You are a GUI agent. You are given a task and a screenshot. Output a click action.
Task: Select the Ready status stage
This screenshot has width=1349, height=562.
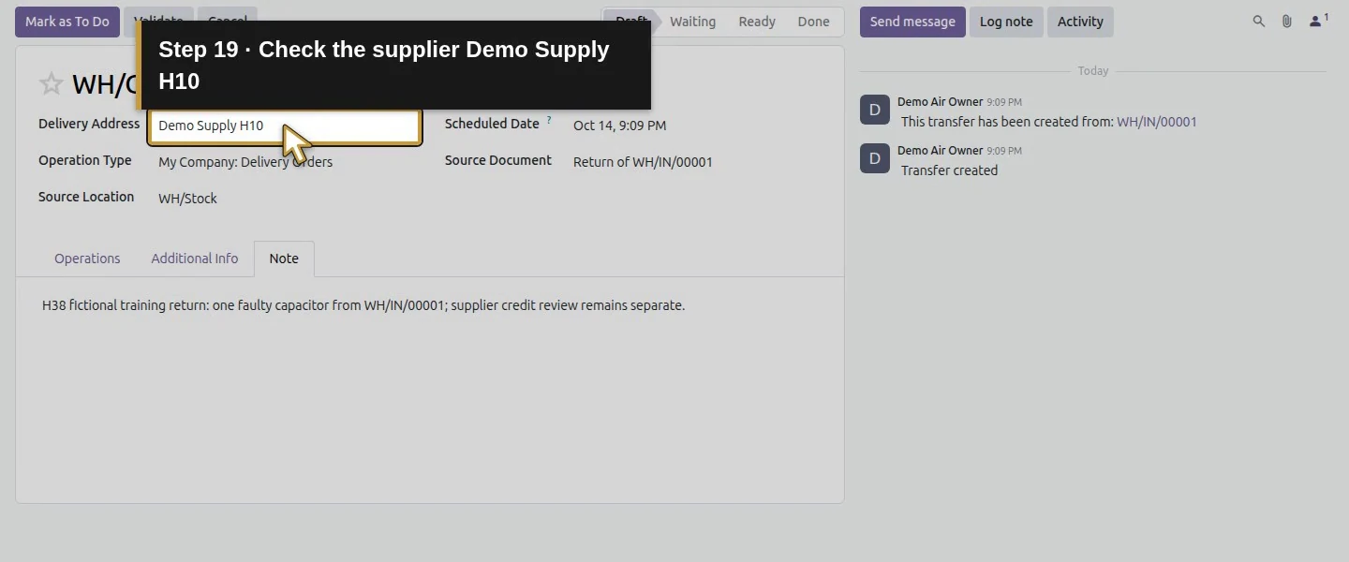pyautogui.click(x=757, y=22)
